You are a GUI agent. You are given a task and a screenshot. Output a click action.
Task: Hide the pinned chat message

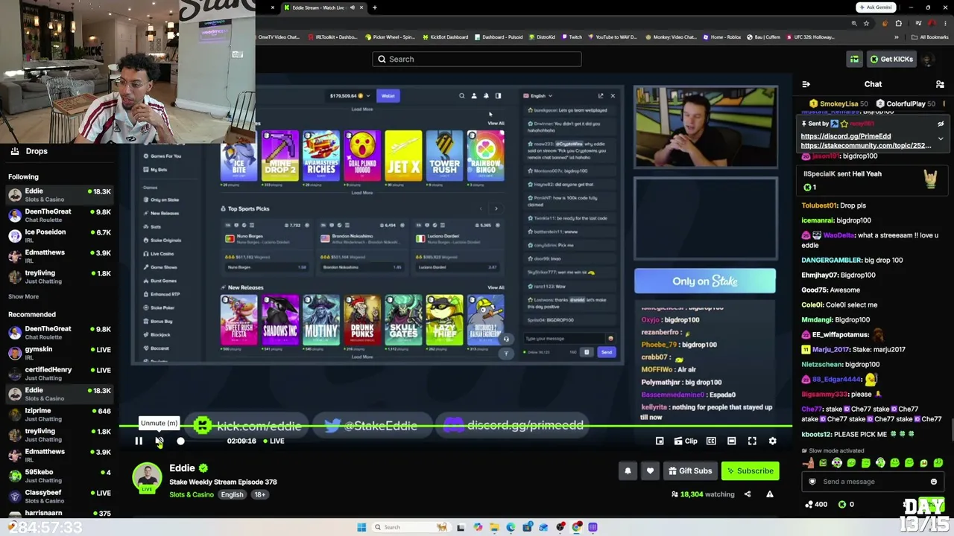pyautogui.click(x=941, y=124)
